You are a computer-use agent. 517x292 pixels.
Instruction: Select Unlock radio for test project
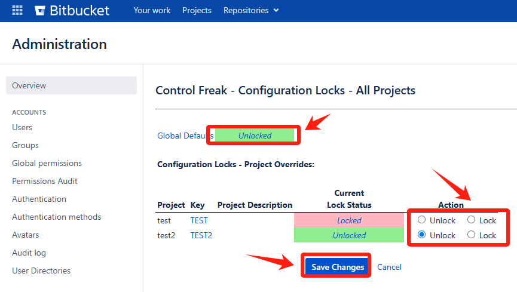pos(421,220)
